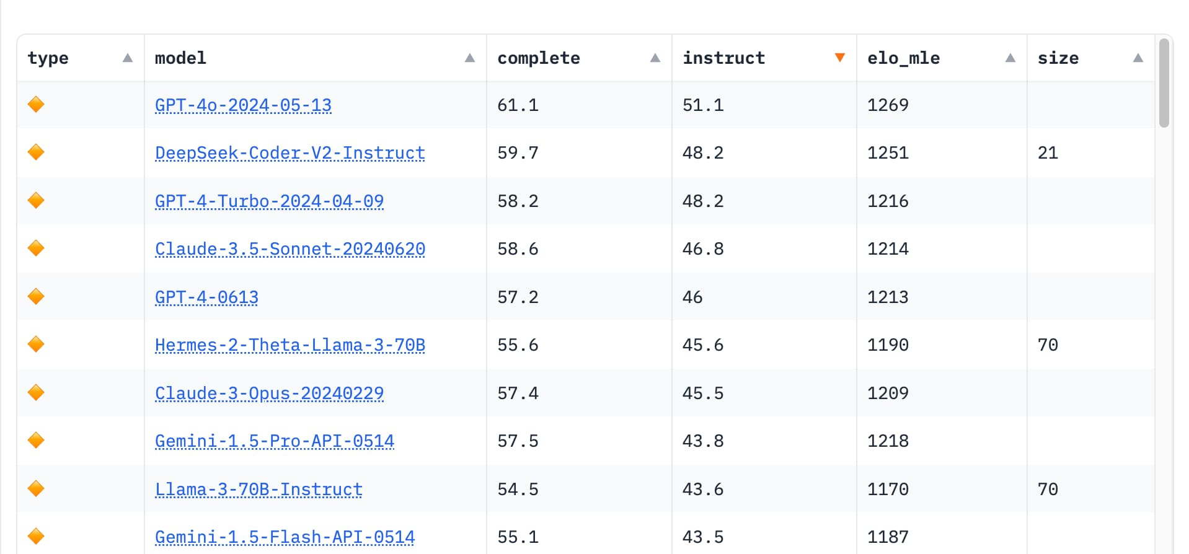Select the instruct score 51.1

703,105
